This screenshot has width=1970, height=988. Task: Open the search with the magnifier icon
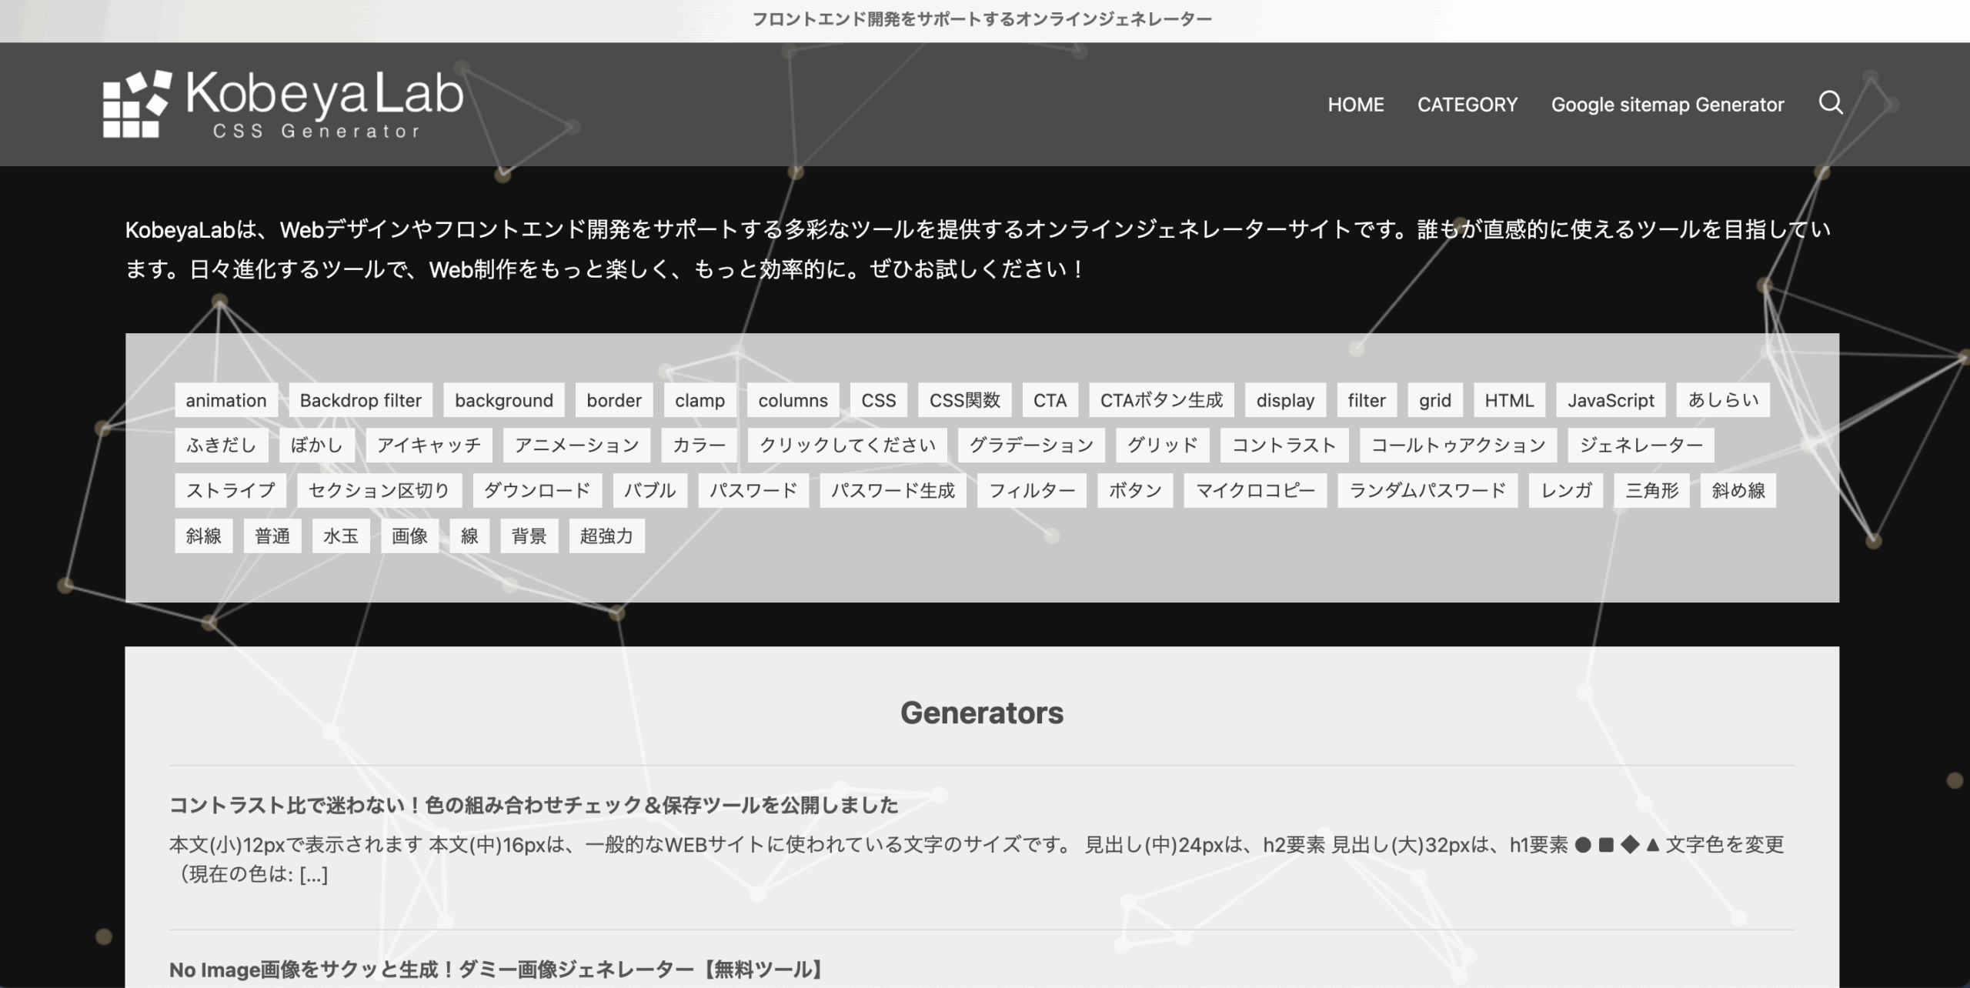1832,103
